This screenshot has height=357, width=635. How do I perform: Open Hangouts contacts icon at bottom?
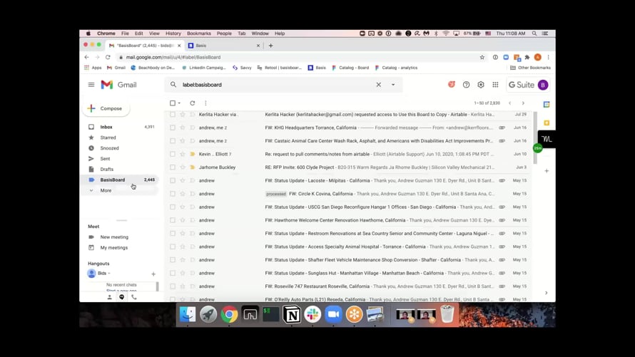pyautogui.click(x=109, y=297)
